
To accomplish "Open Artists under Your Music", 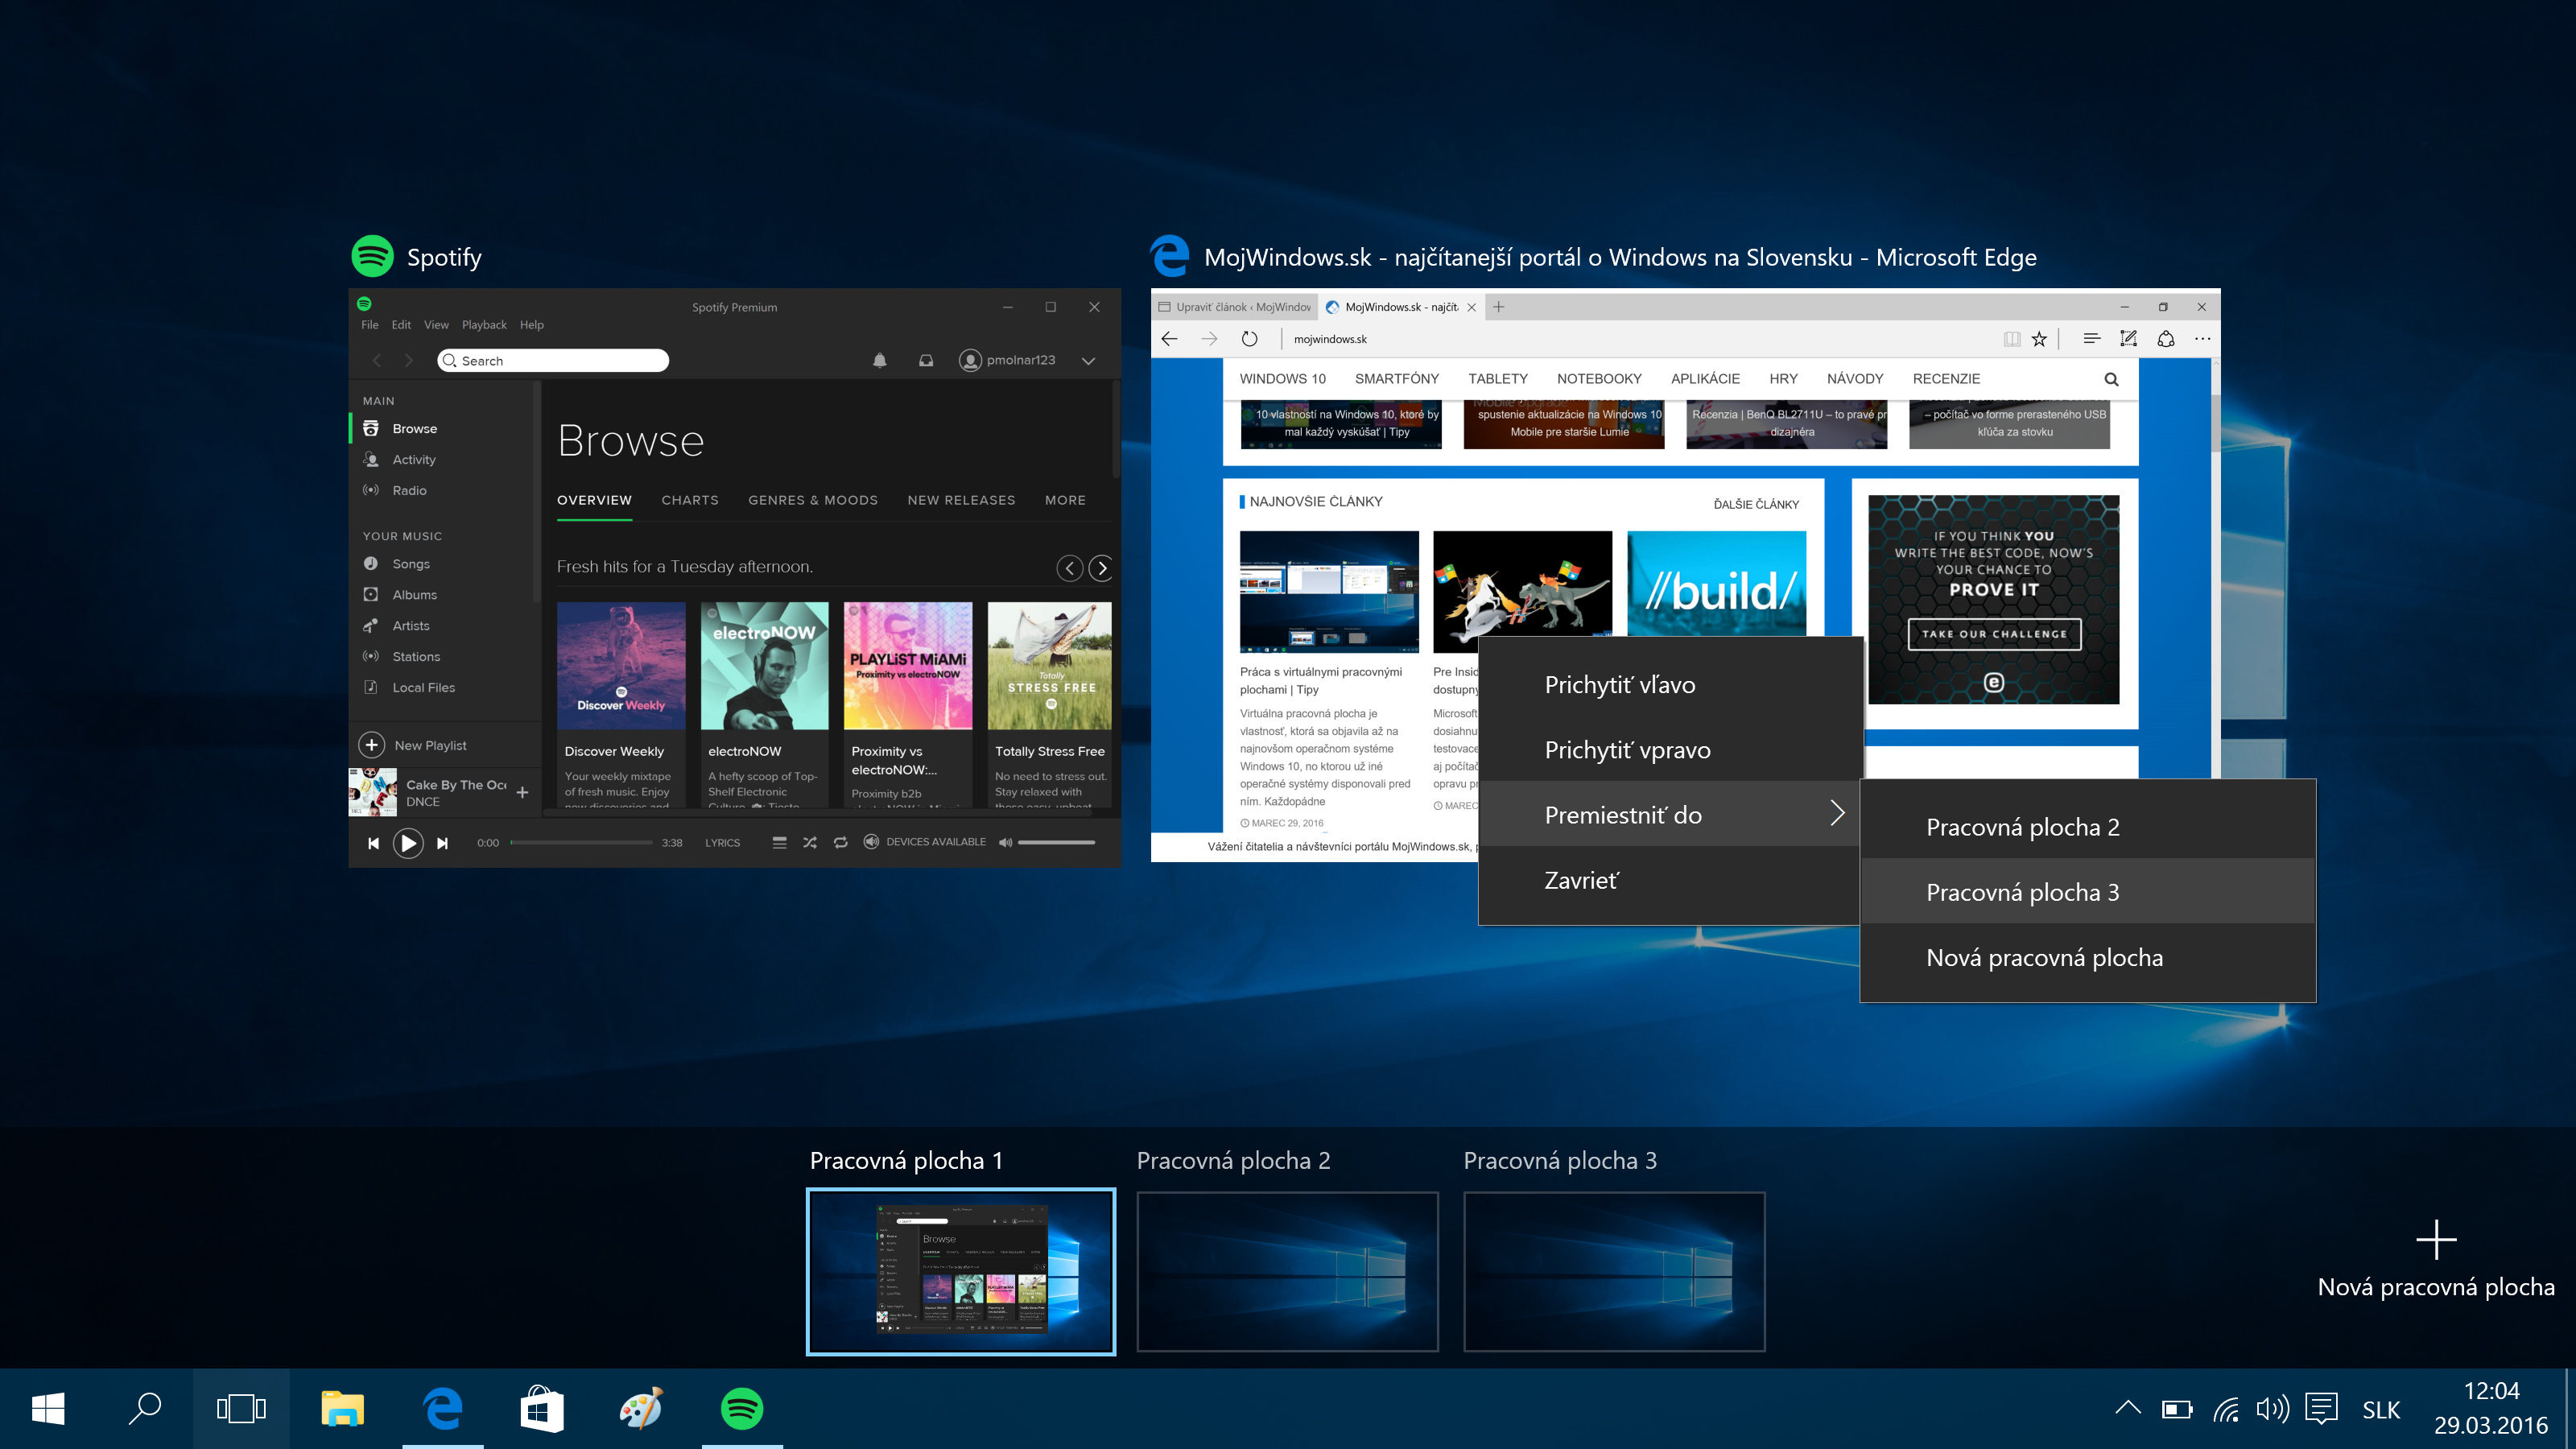I will coord(397,626).
